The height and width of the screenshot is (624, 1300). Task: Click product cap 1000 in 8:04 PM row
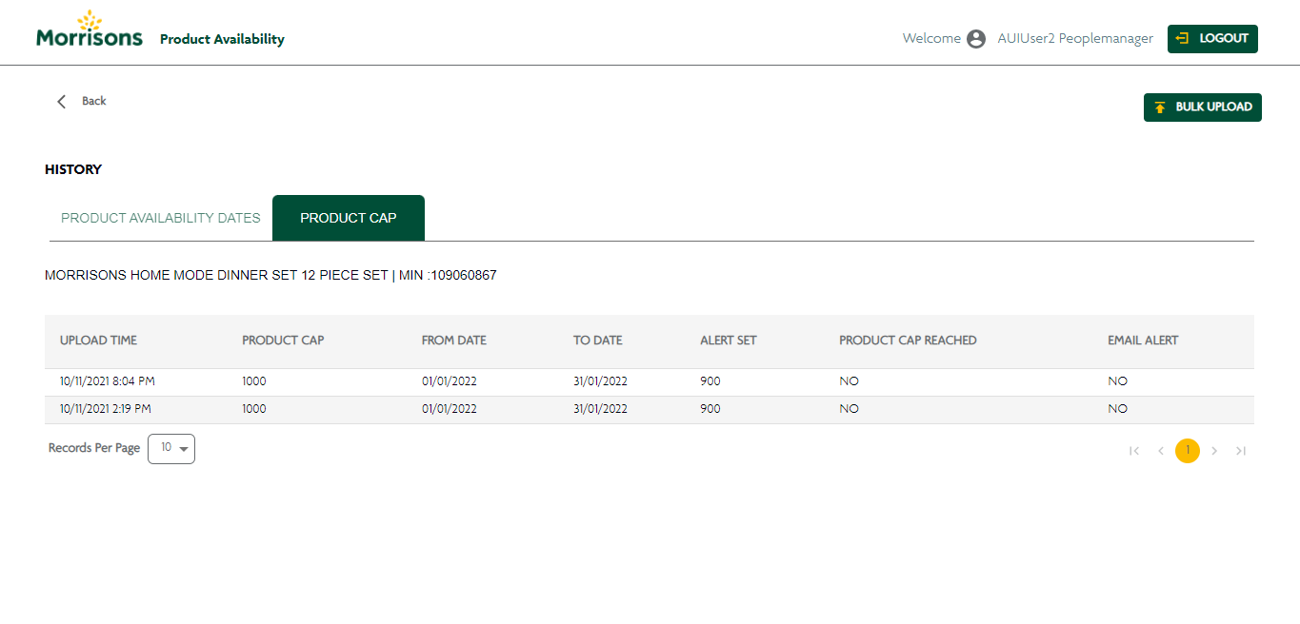point(254,381)
